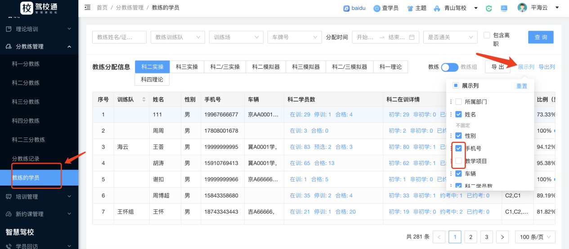Click the 教练姓名 search input field

click(119, 37)
